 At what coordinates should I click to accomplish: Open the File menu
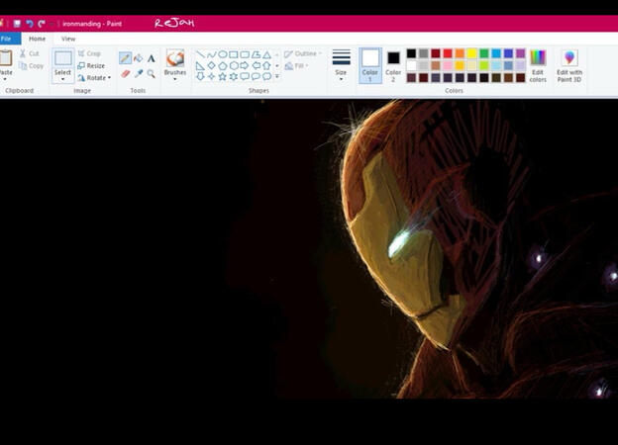(x=6, y=39)
